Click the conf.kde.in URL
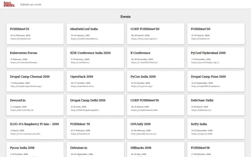Image resolution: width=251 pixels, height=157 pixels. (x=80, y=62)
